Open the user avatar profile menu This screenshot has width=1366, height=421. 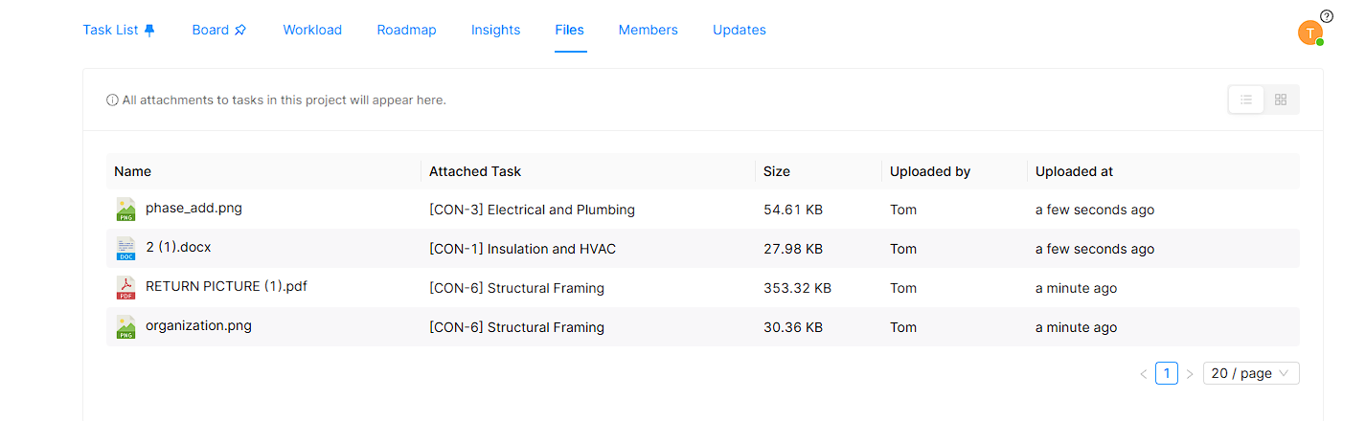[1309, 33]
